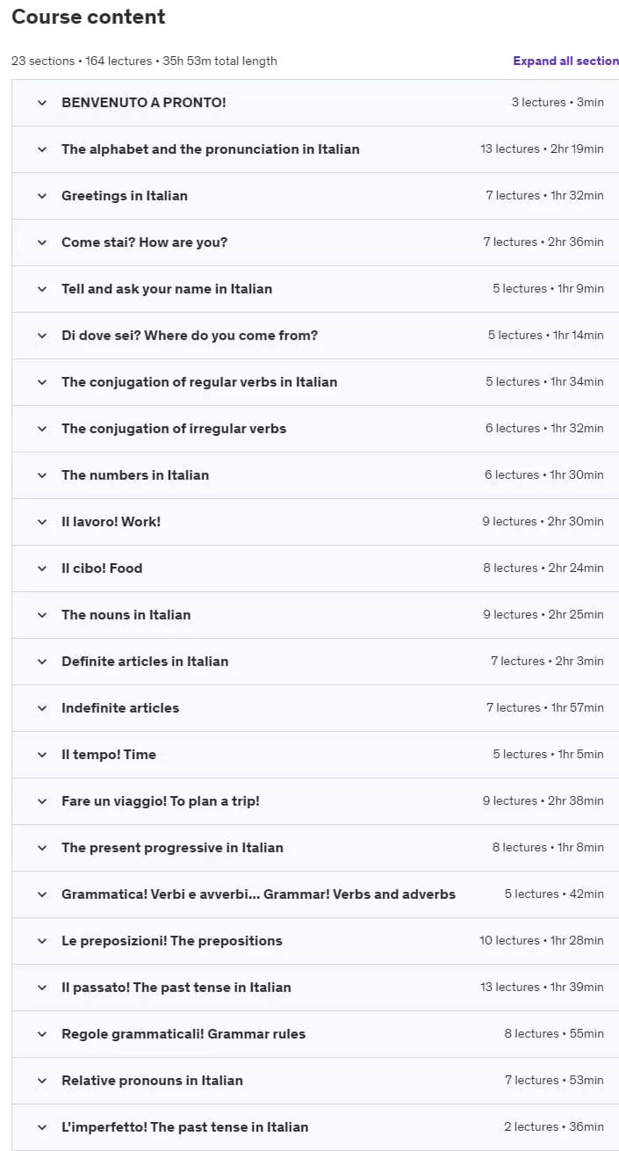Select The conjugation of regular verbs section
619x1151 pixels.
[x=315, y=382]
